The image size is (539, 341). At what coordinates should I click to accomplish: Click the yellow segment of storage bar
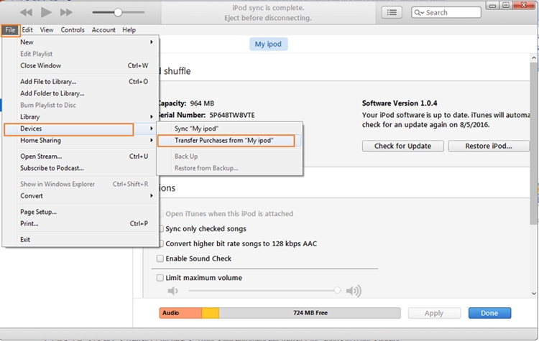[211, 313]
